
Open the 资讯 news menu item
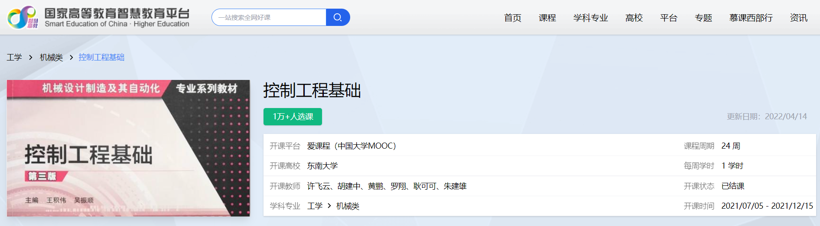coord(798,18)
